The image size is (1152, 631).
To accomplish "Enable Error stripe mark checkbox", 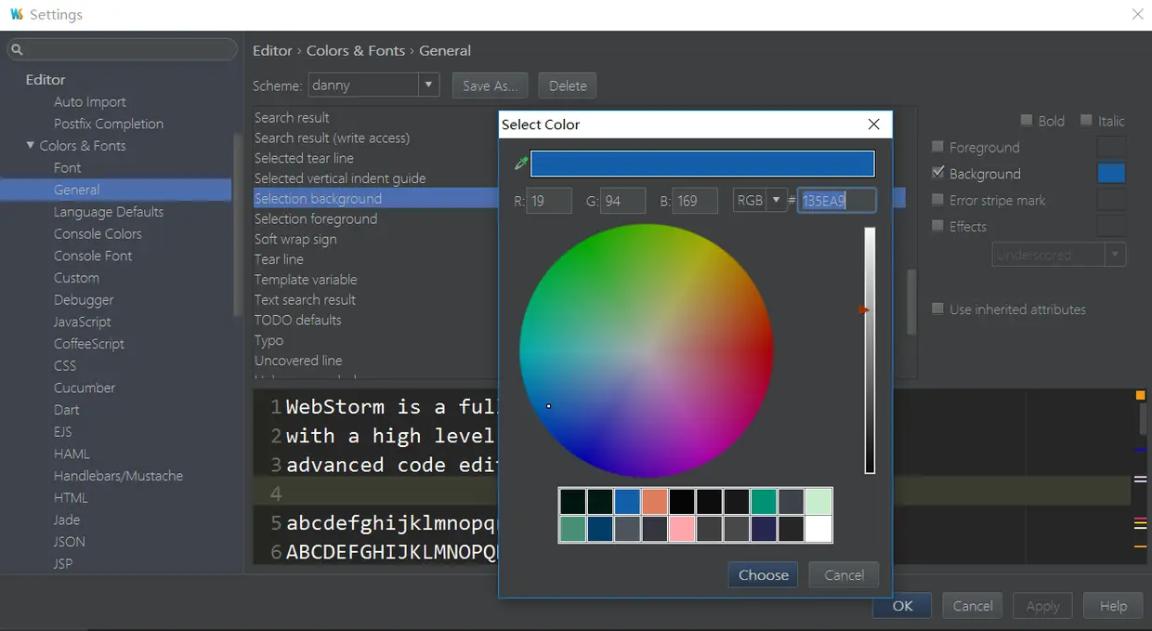I will tap(937, 200).
